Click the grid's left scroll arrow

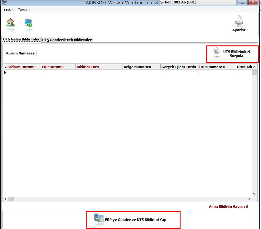(6, 199)
